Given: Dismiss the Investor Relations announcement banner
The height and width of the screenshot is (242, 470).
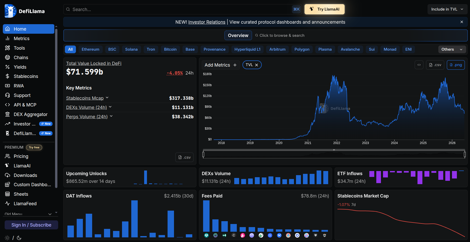Looking at the screenshot, I should point(462,22).
